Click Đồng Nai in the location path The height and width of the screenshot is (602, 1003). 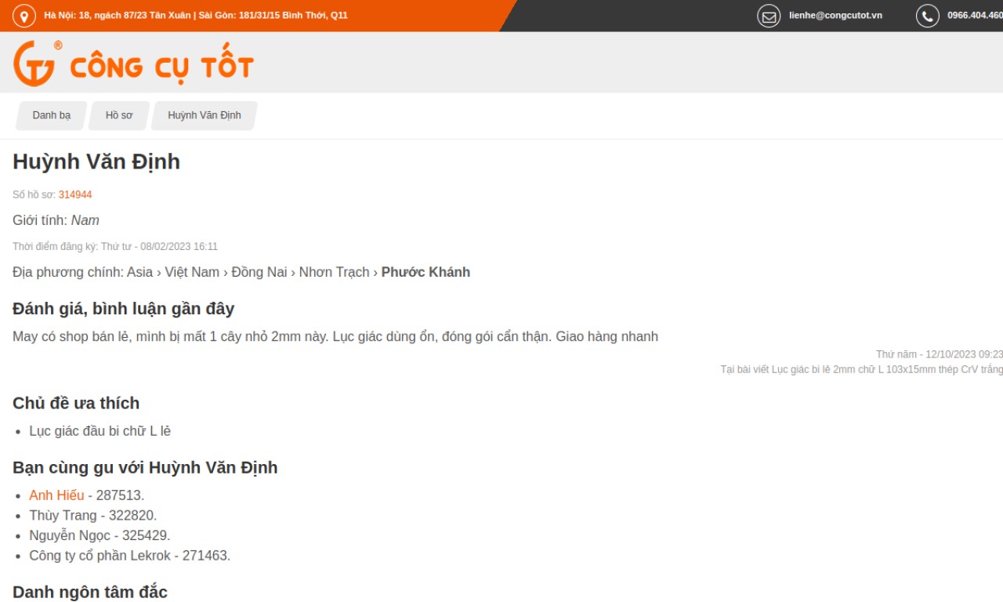pyautogui.click(x=259, y=272)
